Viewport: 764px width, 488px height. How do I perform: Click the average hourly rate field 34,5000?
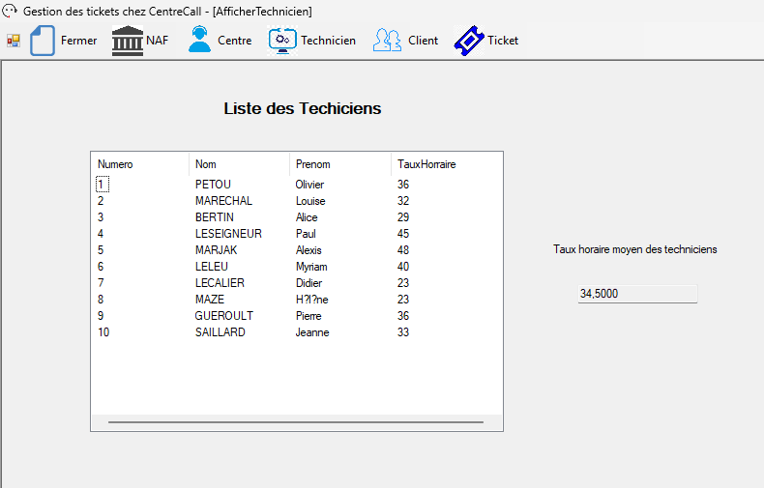pyautogui.click(x=636, y=294)
